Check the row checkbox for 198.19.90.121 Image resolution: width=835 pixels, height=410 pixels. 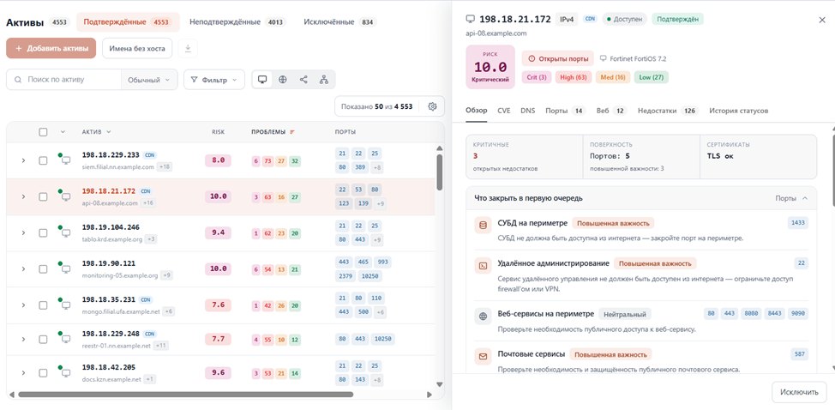(x=43, y=268)
